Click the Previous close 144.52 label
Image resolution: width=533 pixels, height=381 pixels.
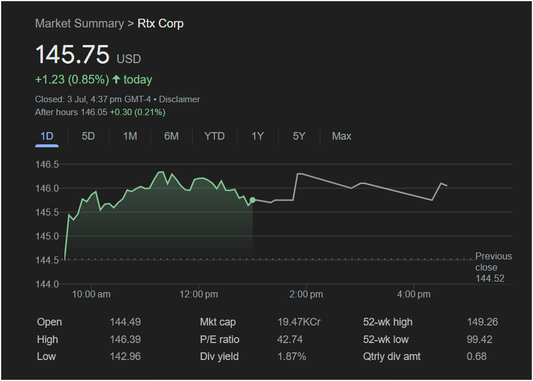(494, 268)
